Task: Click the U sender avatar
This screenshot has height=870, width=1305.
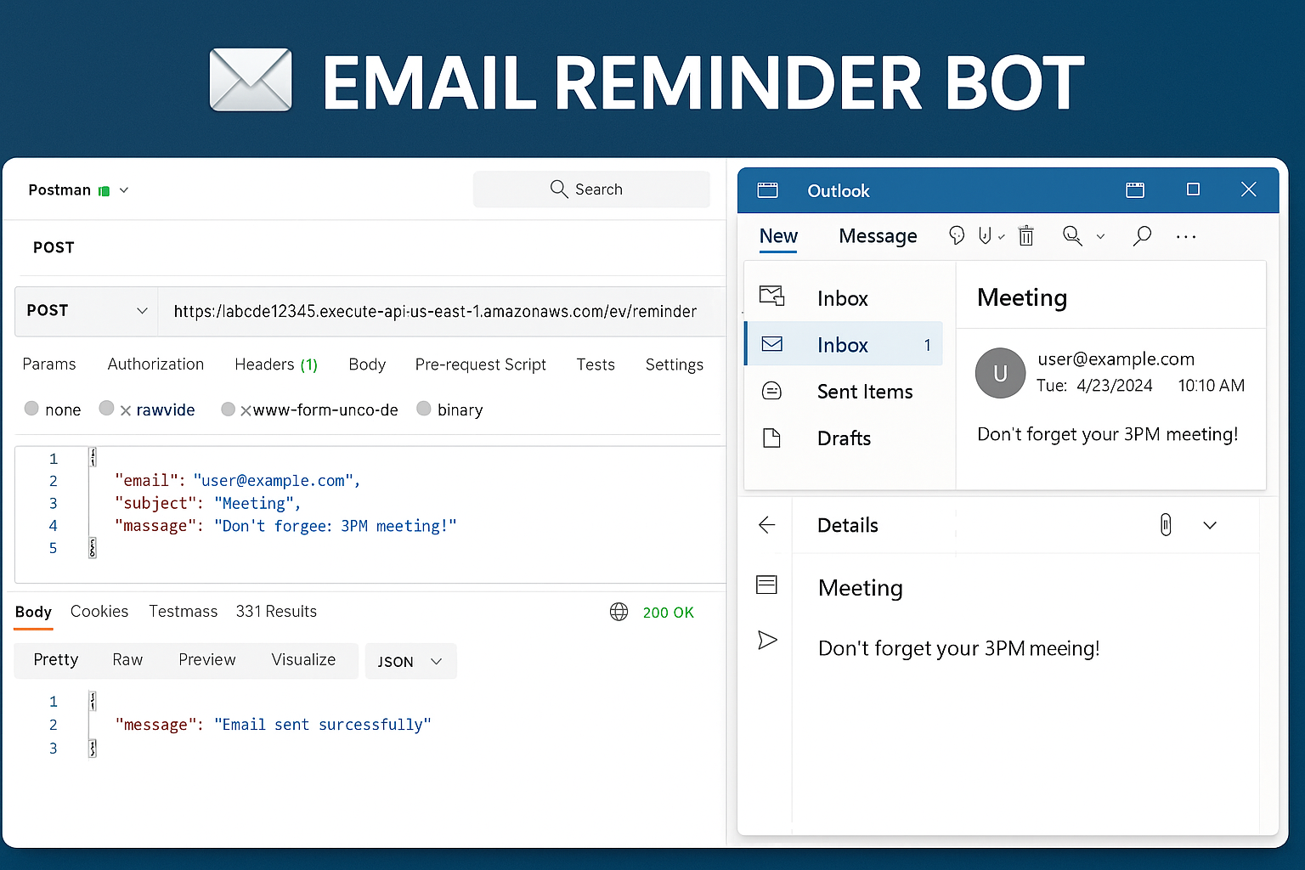Action: pyautogui.click(x=1000, y=373)
